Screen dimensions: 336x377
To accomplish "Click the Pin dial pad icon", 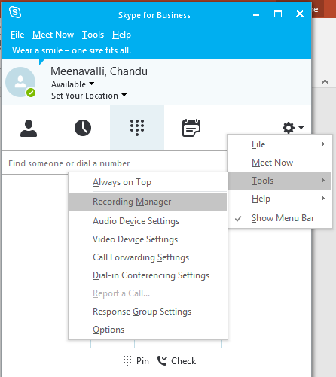I will pyautogui.click(x=127, y=361).
